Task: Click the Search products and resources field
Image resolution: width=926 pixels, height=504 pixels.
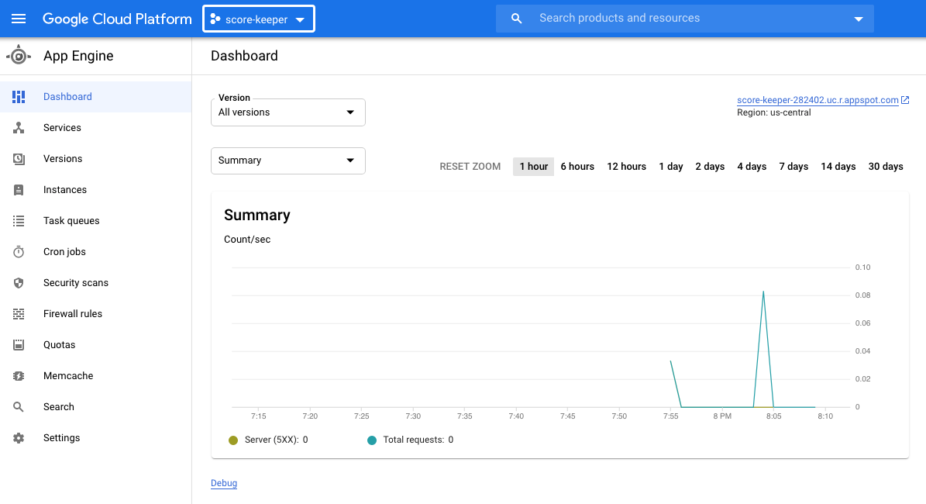Action: [684, 19]
